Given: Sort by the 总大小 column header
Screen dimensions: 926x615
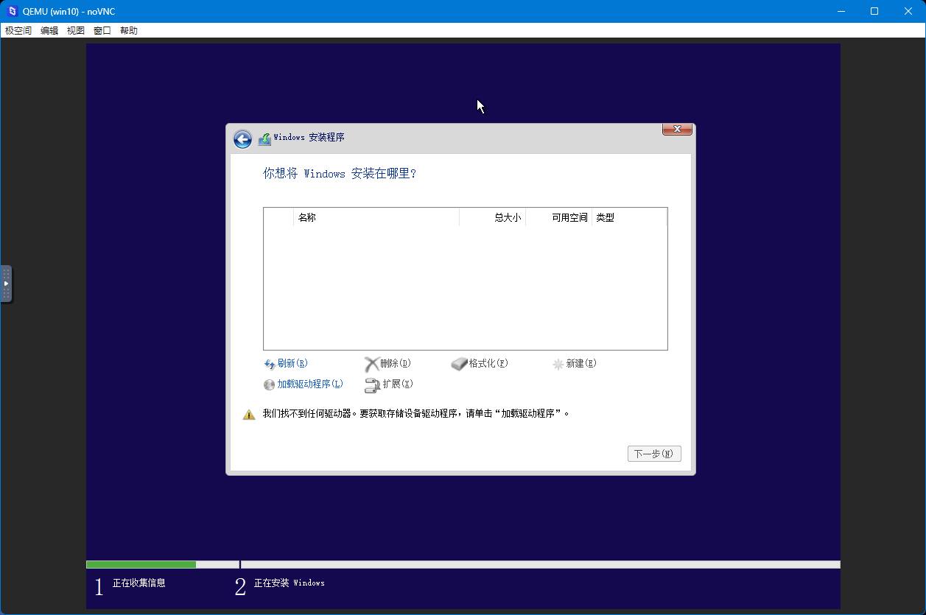Looking at the screenshot, I should tap(510, 217).
